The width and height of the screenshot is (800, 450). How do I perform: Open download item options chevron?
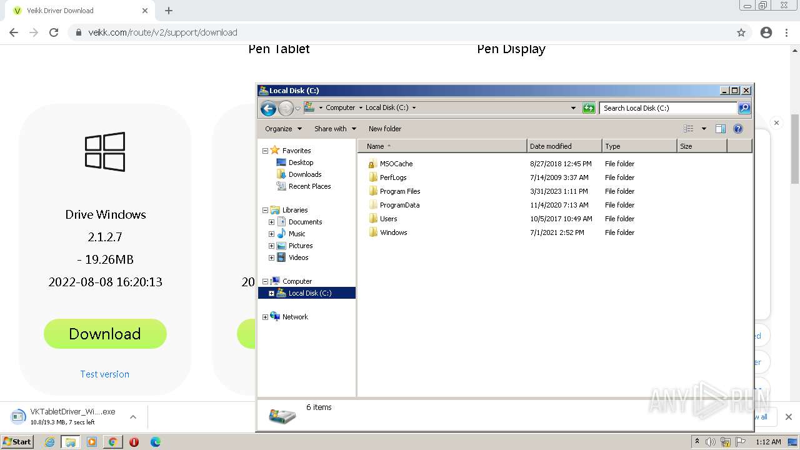133,417
